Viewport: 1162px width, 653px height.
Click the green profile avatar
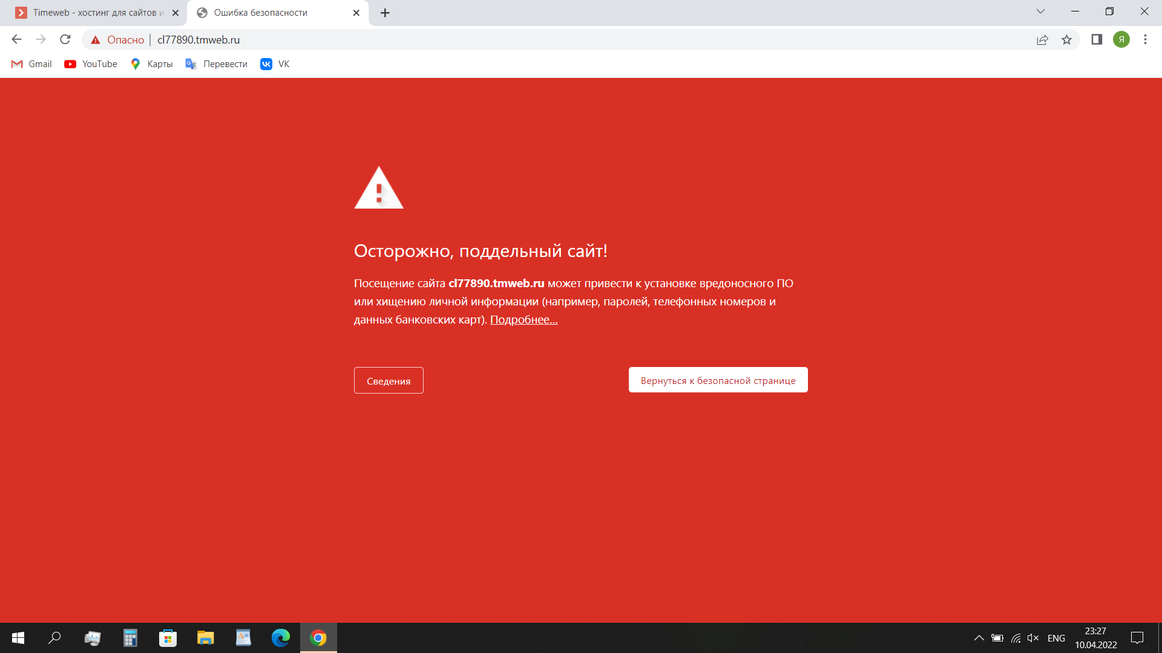1121,40
